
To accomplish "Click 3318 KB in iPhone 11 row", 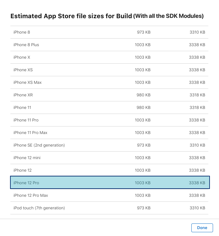I will (x=197, y=107).
